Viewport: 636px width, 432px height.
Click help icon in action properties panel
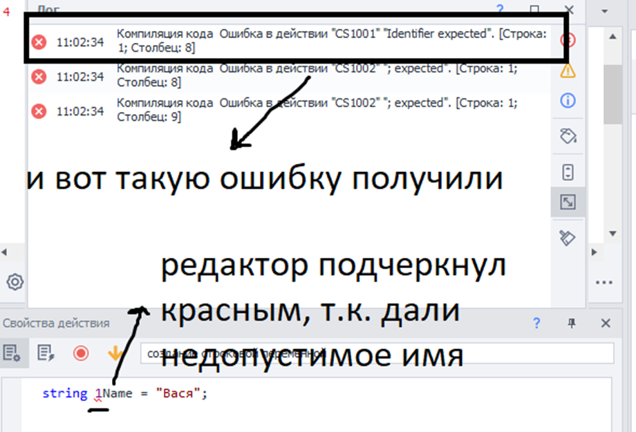(536, 323)
